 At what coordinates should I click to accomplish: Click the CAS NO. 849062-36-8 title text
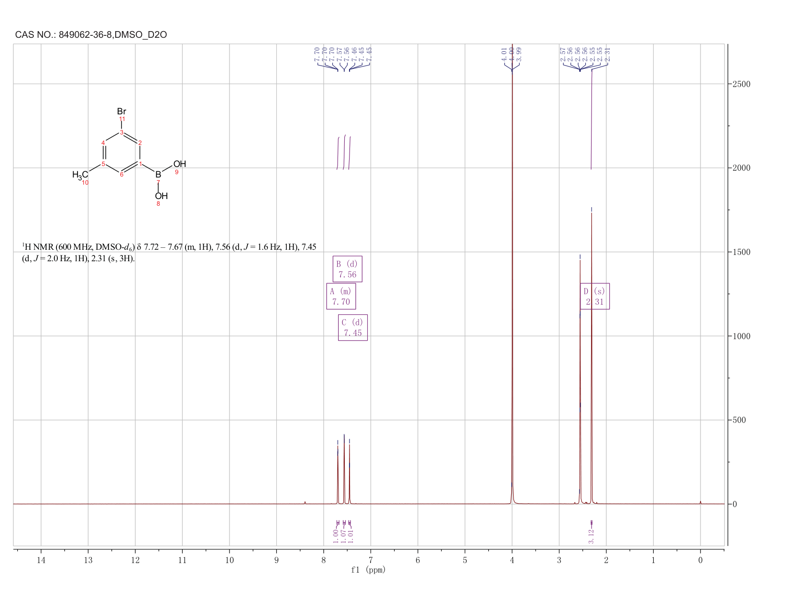point(91,35)
